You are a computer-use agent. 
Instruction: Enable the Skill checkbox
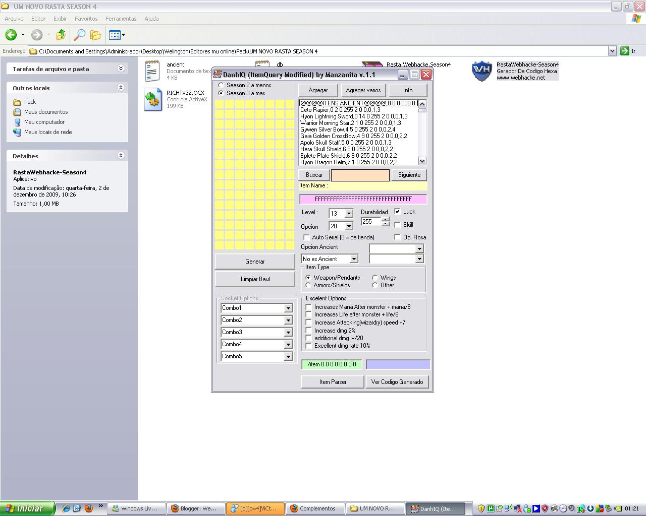click(x=398, y=225)
